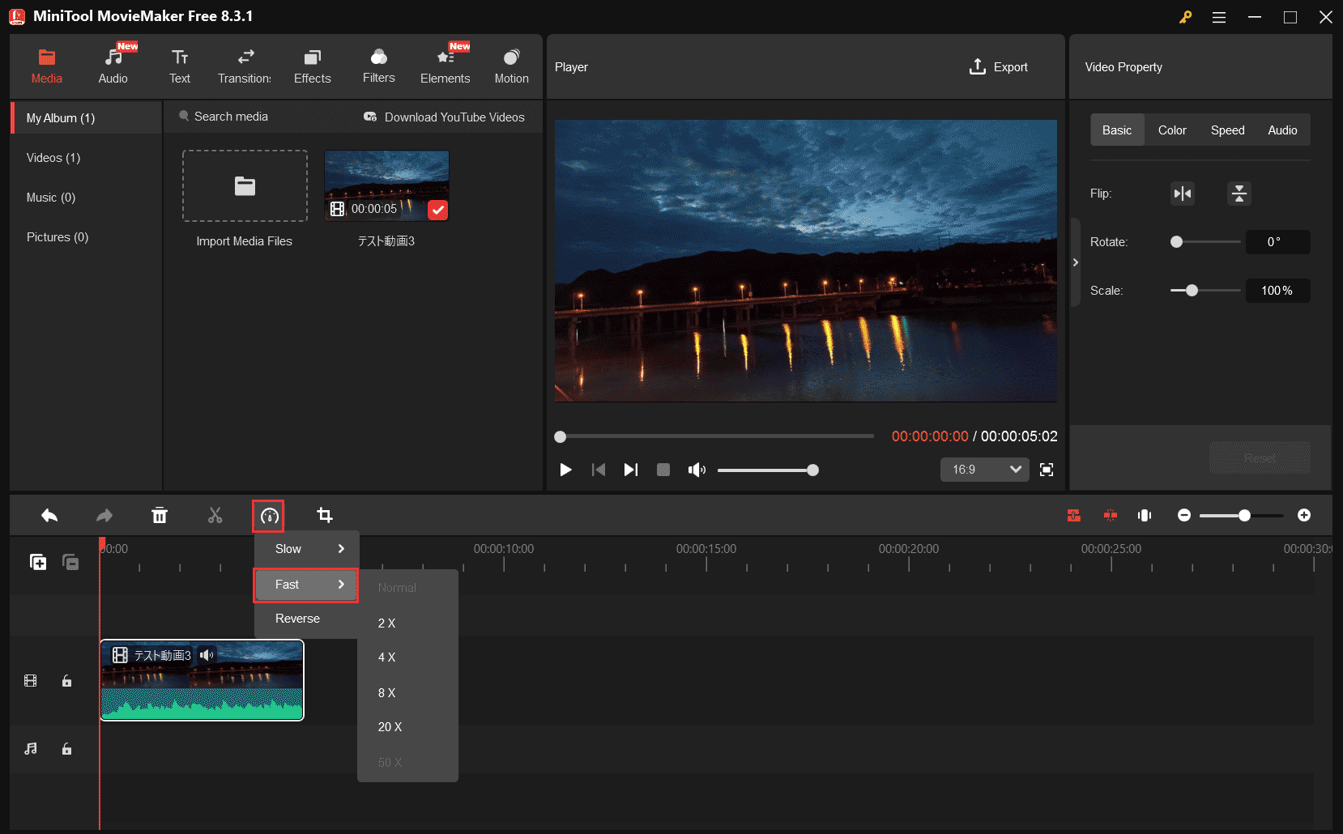This screenshot has height=834, width=1343.
Task: Collapse the Video Property panel arrow
Action: point(1076,262)
